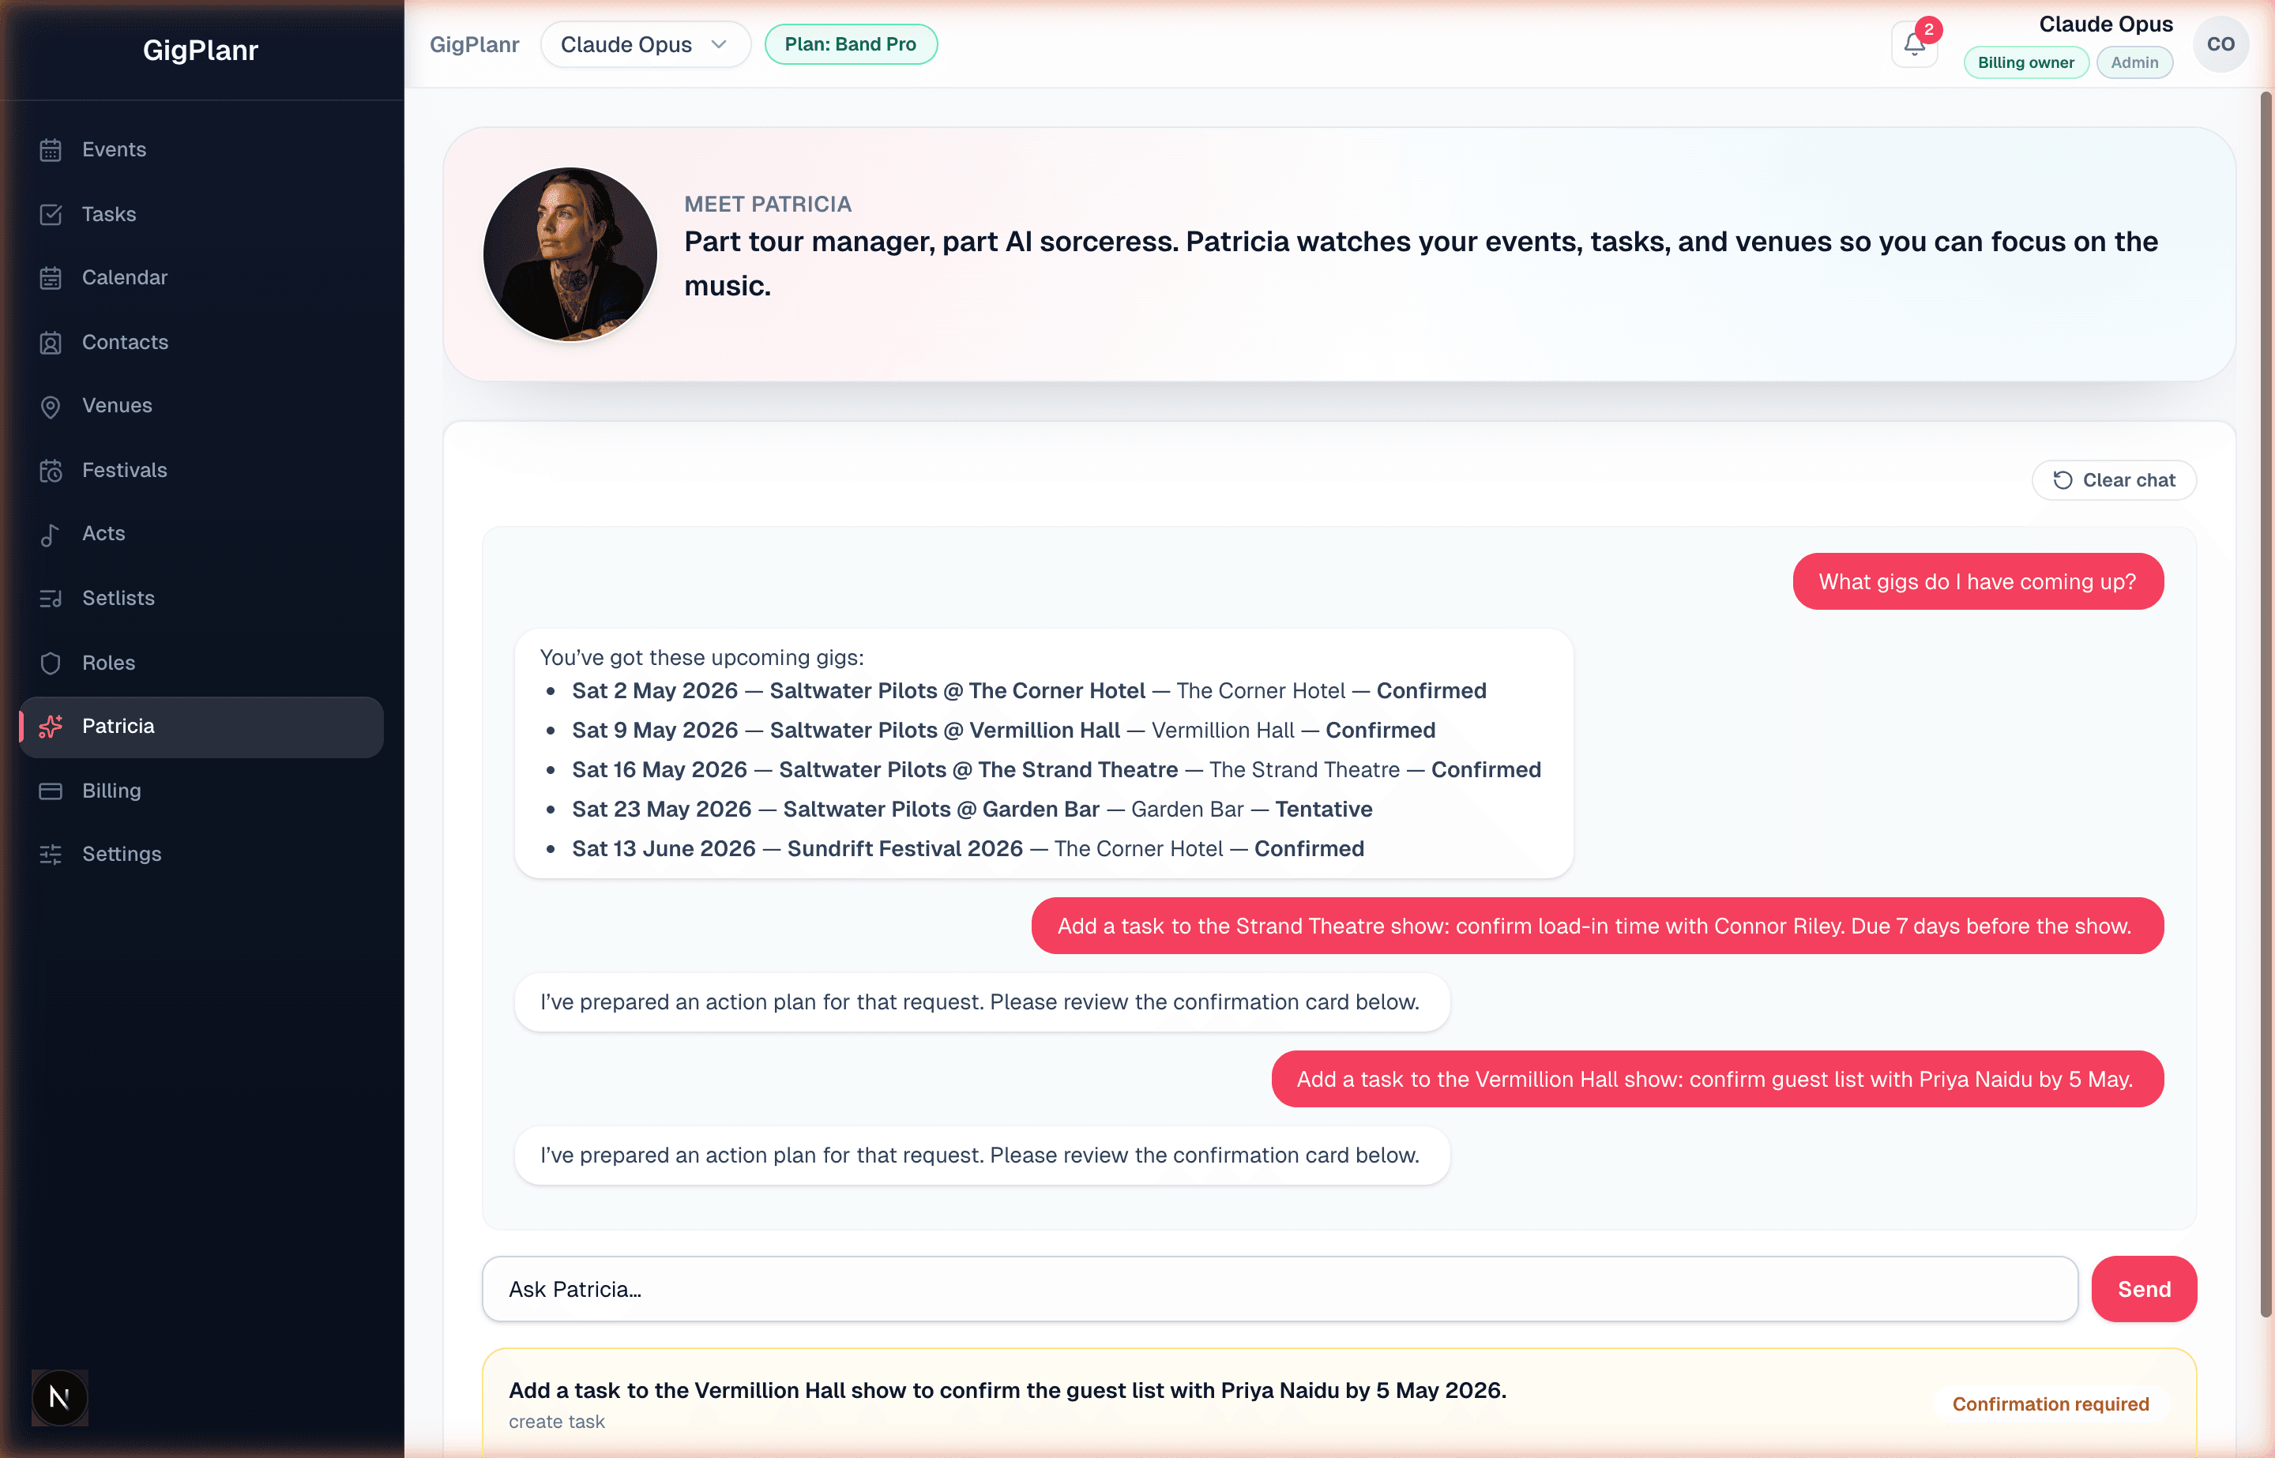Screen dimensions: 2275x1458
Task: Click the N logo badge at the sidebar bottom
Action: point(60,1397)
